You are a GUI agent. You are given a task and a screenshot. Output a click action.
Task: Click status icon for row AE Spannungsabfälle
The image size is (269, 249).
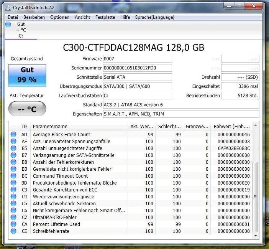13,141
